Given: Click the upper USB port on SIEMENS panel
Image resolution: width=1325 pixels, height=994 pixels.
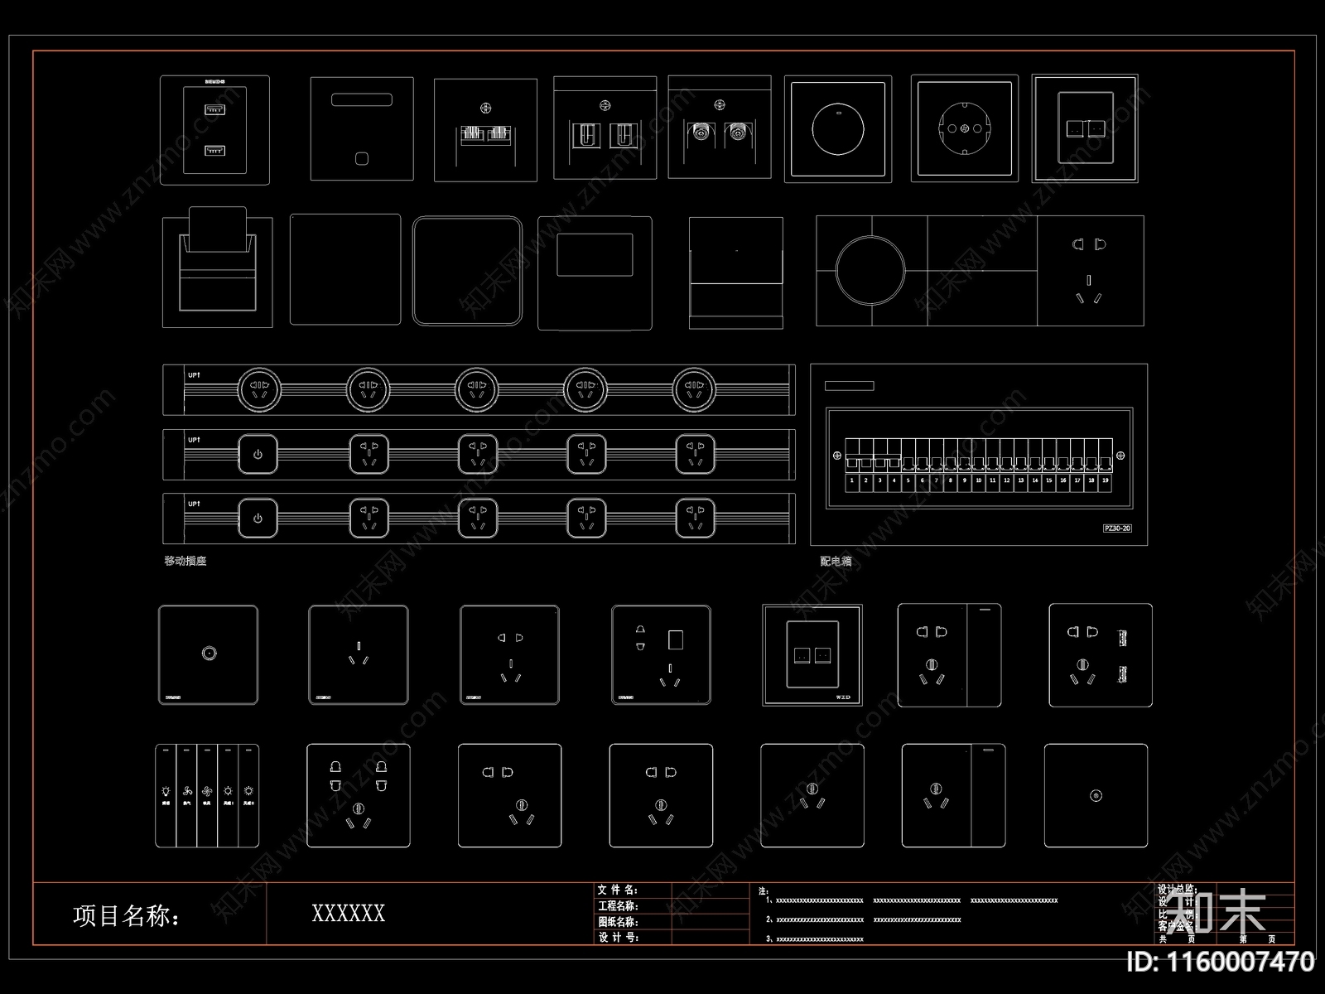Looking at the screenshot, I should coord(214,110).
